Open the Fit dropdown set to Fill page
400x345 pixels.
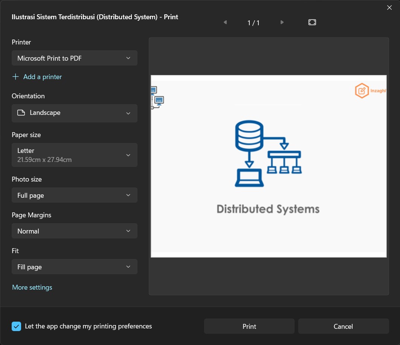pos(75,267)
